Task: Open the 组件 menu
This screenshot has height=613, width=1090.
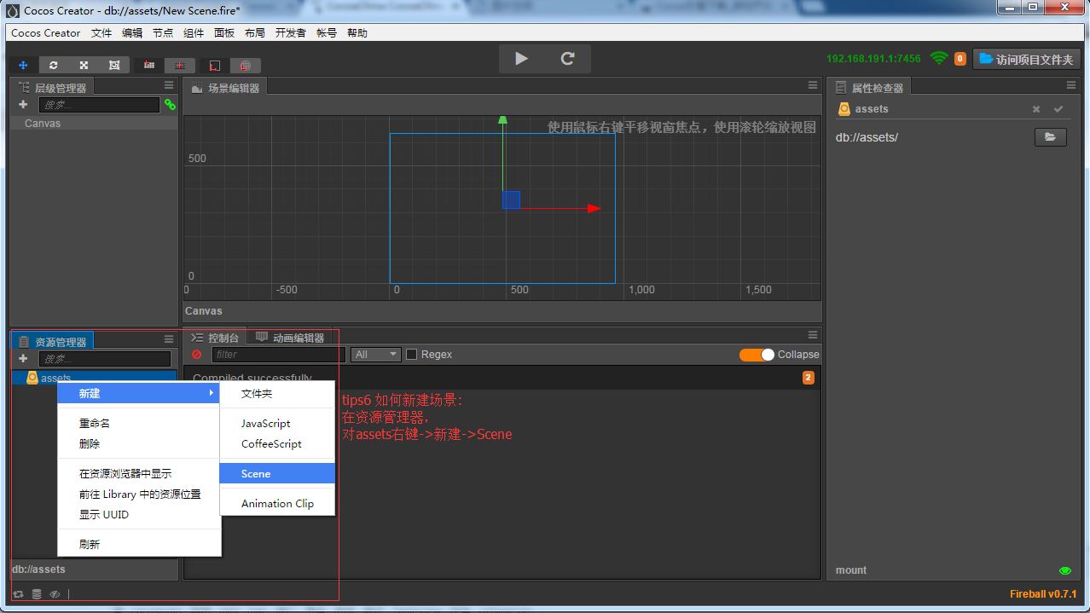Action: click(x=194, y=33)
